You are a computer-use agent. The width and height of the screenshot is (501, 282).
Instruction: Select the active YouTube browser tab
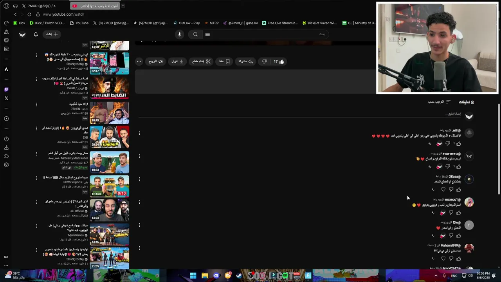[95, 6]
